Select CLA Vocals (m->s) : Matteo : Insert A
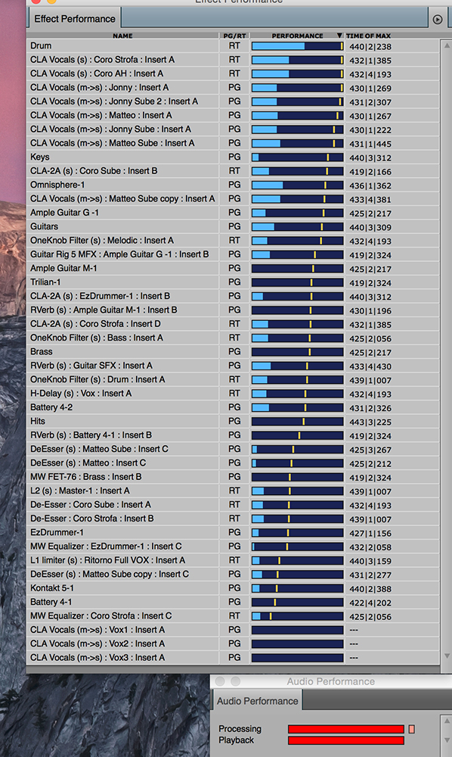This screenshot has height=757, width=452. click(101, 115)
